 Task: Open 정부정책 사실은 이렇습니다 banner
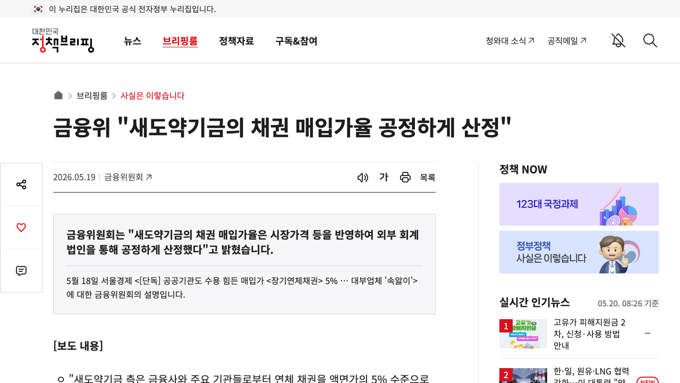pos(579,252)
